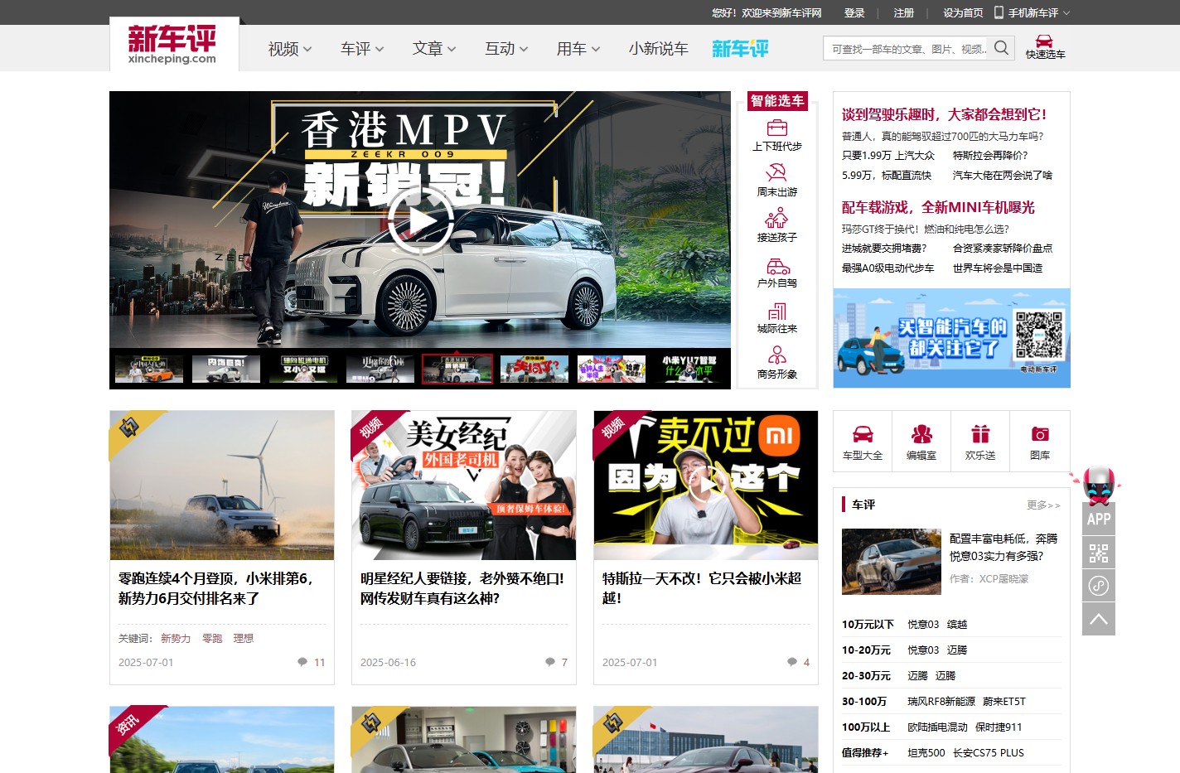Click comment bubble on 零跑 article
This screenshot has width=1180, height=773.
tap(302, 662)
